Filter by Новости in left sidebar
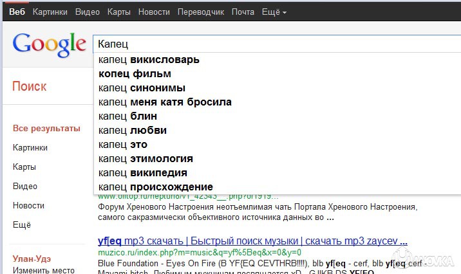The image size is (461, 274). coord(28,206)
